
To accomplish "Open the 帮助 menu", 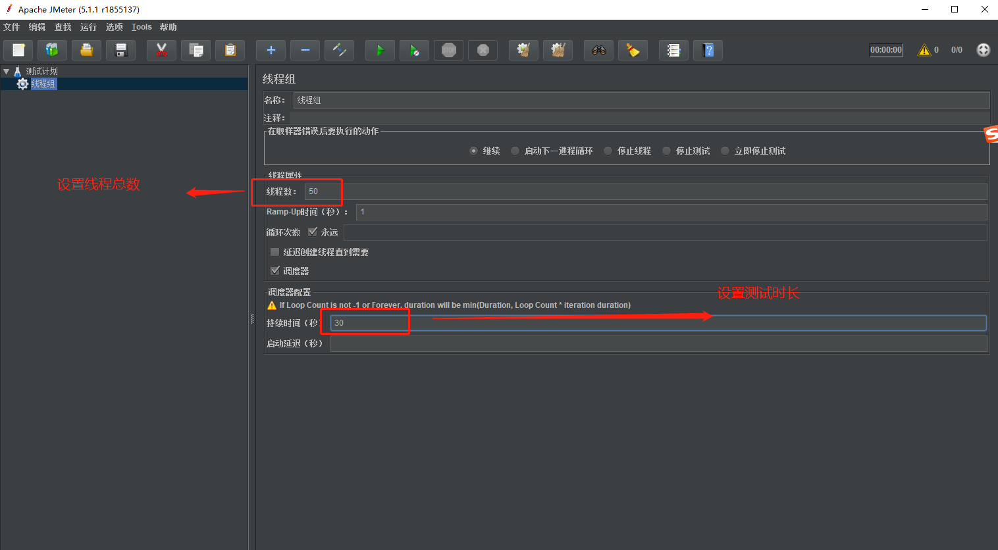I will tap(169, 27).
